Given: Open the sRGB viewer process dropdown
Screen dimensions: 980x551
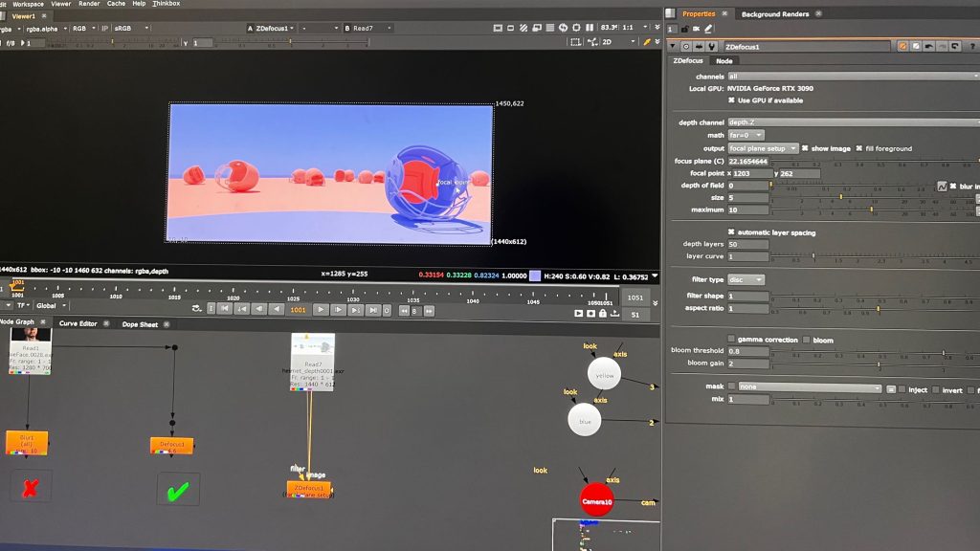Looking at the screenshot, I should coord(131,28).
